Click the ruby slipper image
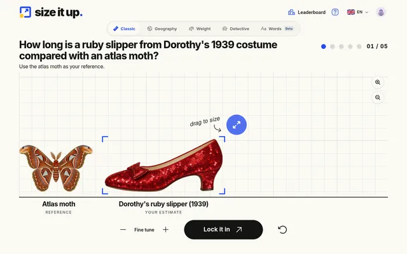The image size is (407, 254). click(x=163, y=166)
